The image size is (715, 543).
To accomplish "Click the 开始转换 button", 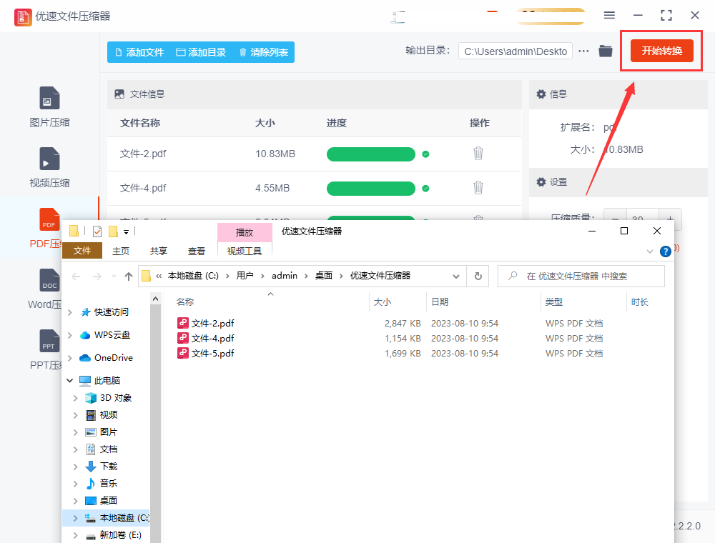I will 661,51.
